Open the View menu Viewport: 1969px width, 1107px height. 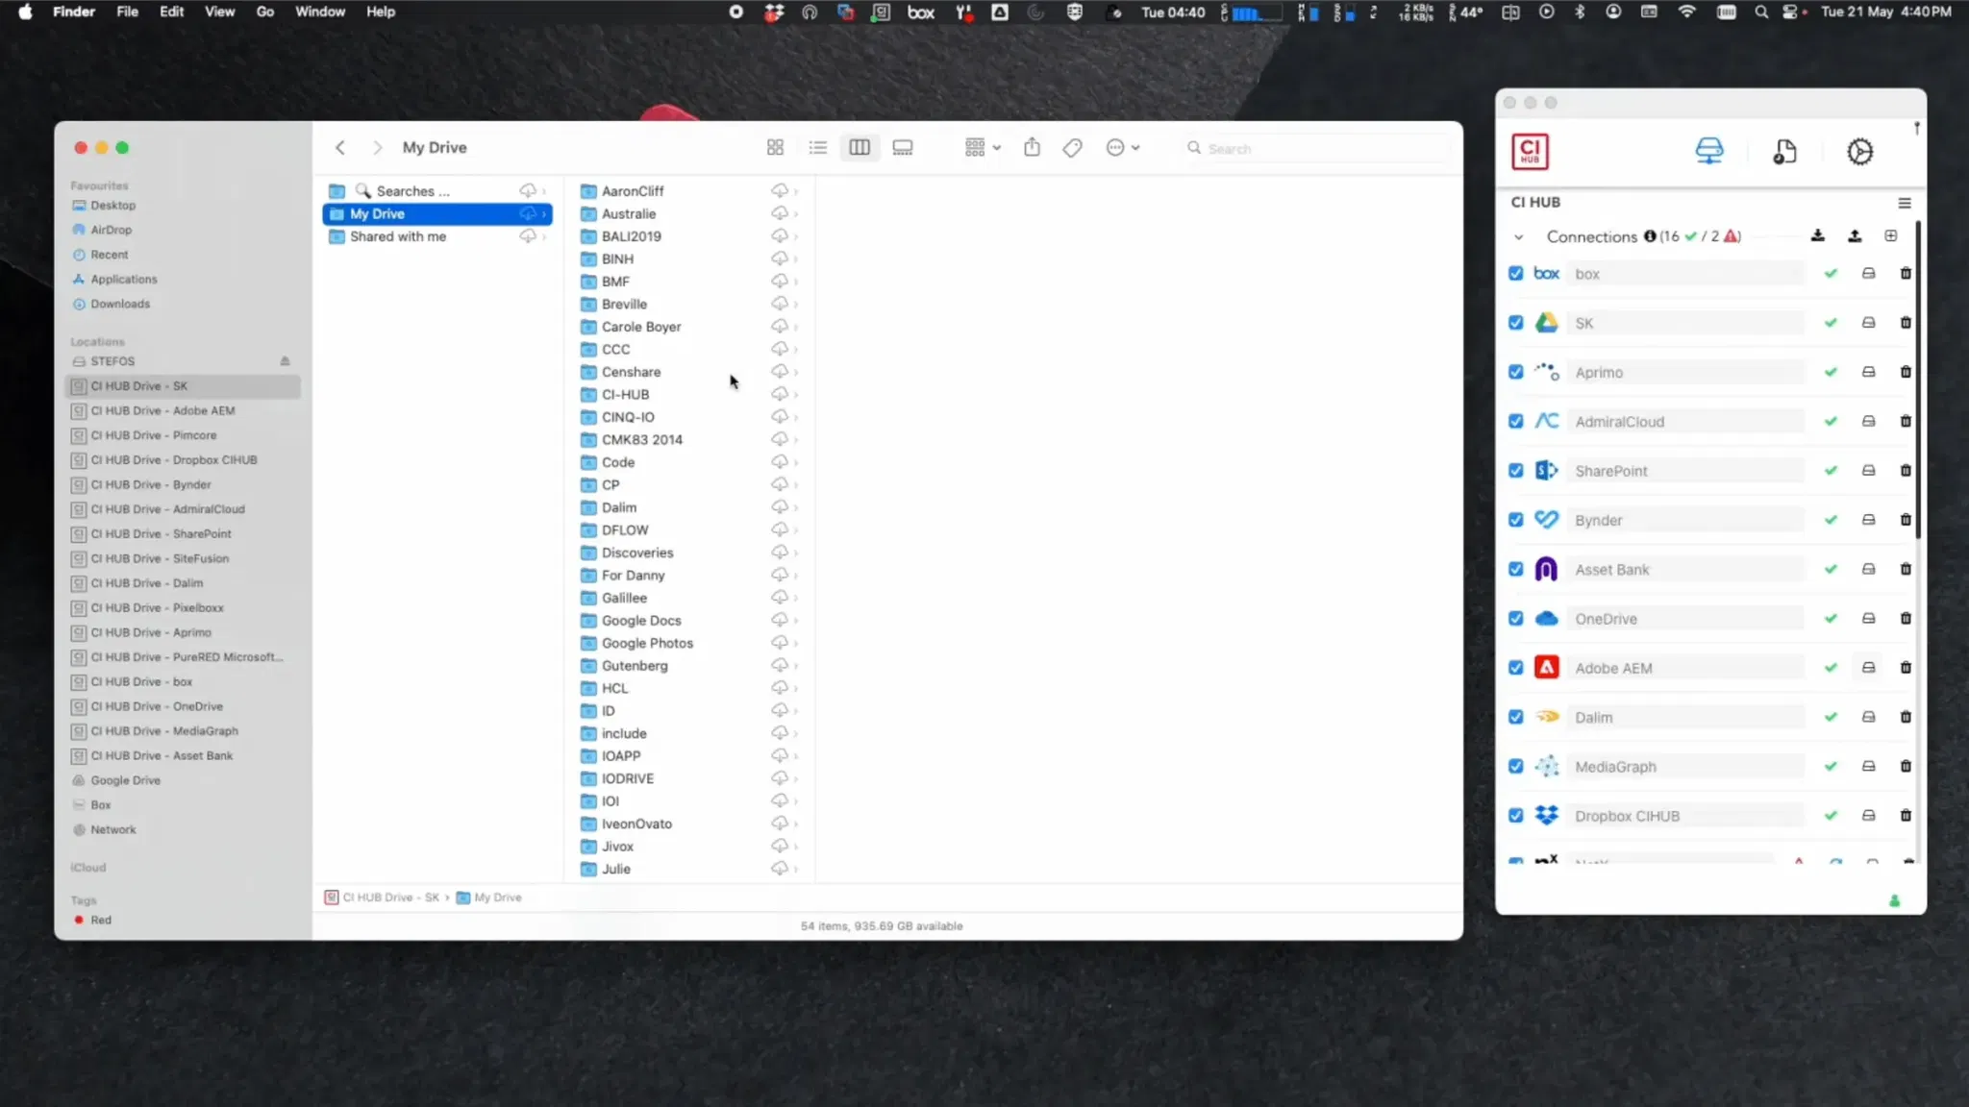219,12
